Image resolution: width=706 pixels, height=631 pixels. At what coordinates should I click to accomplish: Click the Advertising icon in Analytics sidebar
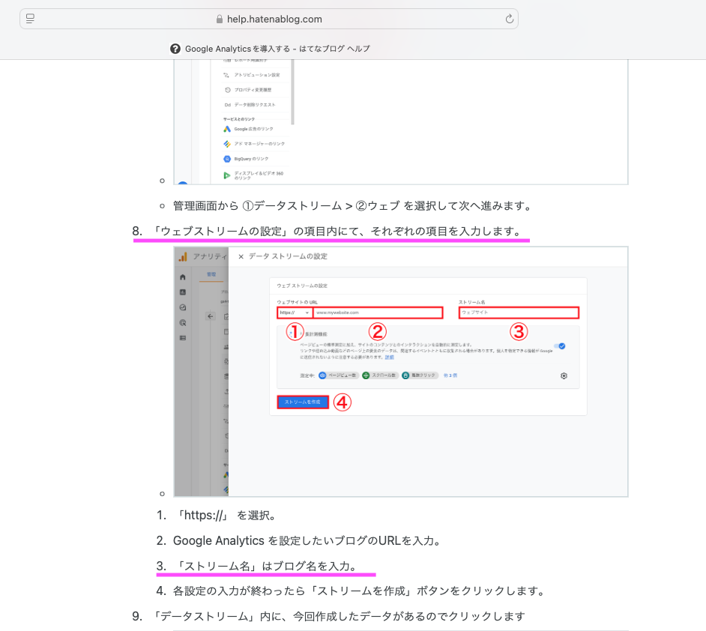(182, 323)
